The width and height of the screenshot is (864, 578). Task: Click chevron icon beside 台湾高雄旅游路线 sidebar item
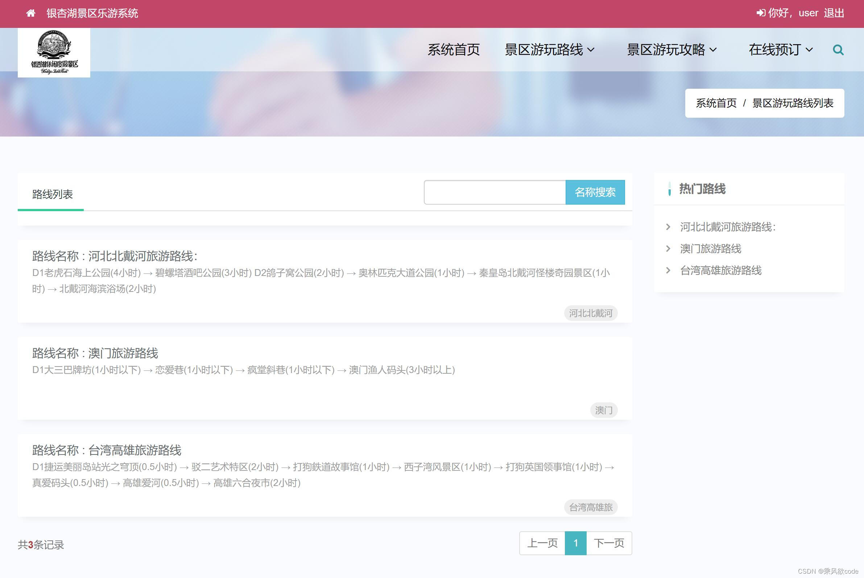pos(668,271)
